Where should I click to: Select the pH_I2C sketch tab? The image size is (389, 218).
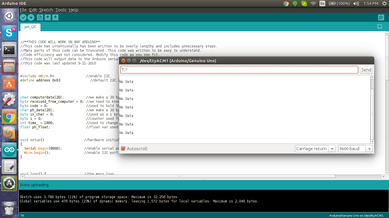point(30,27)
